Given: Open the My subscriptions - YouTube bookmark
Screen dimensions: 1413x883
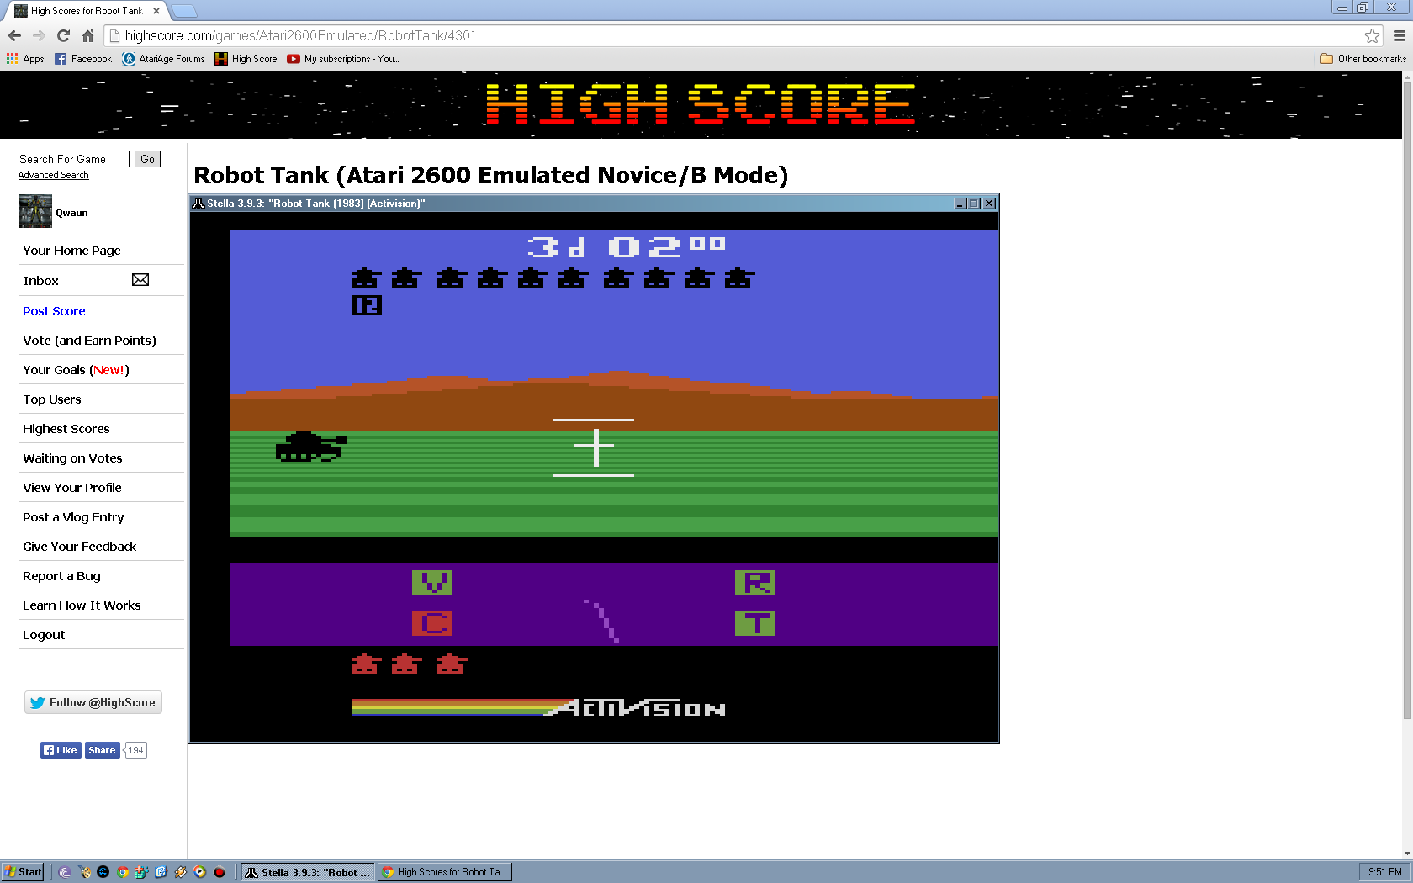Looking at the screenshot, I should tap(343, 59).
